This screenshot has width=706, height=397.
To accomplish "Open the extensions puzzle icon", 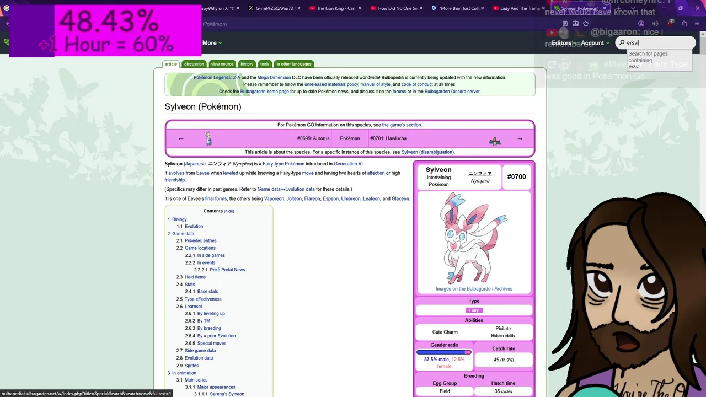I will pos(684,24).
